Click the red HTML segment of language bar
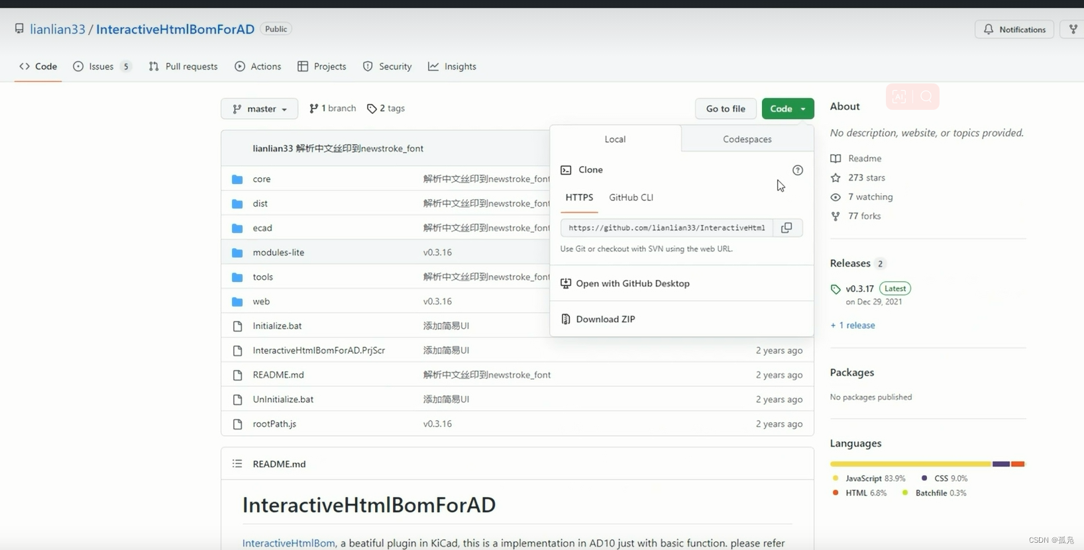The height and width of the screenshot is (550, 1084). click(x=1018, y=464)
